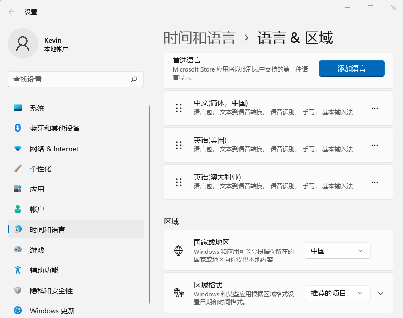Click the sidebar vertical scrollbar

point(149,203)
